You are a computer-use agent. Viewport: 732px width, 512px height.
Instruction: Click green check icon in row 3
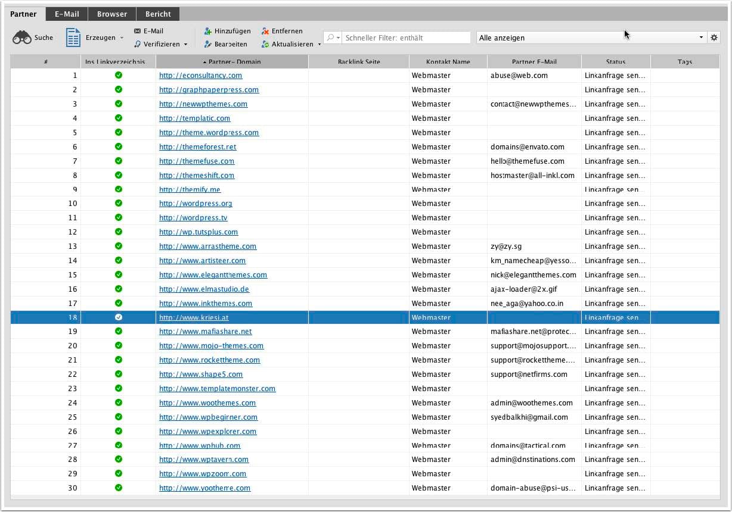[x=119, y=104]
